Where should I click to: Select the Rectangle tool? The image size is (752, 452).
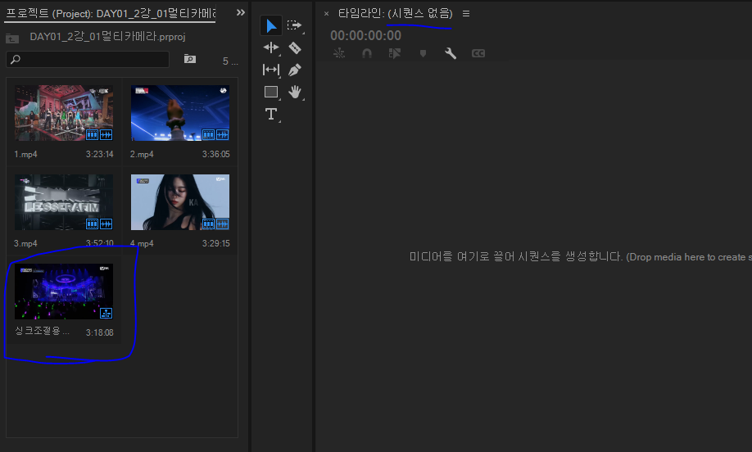tap(271, 92)
